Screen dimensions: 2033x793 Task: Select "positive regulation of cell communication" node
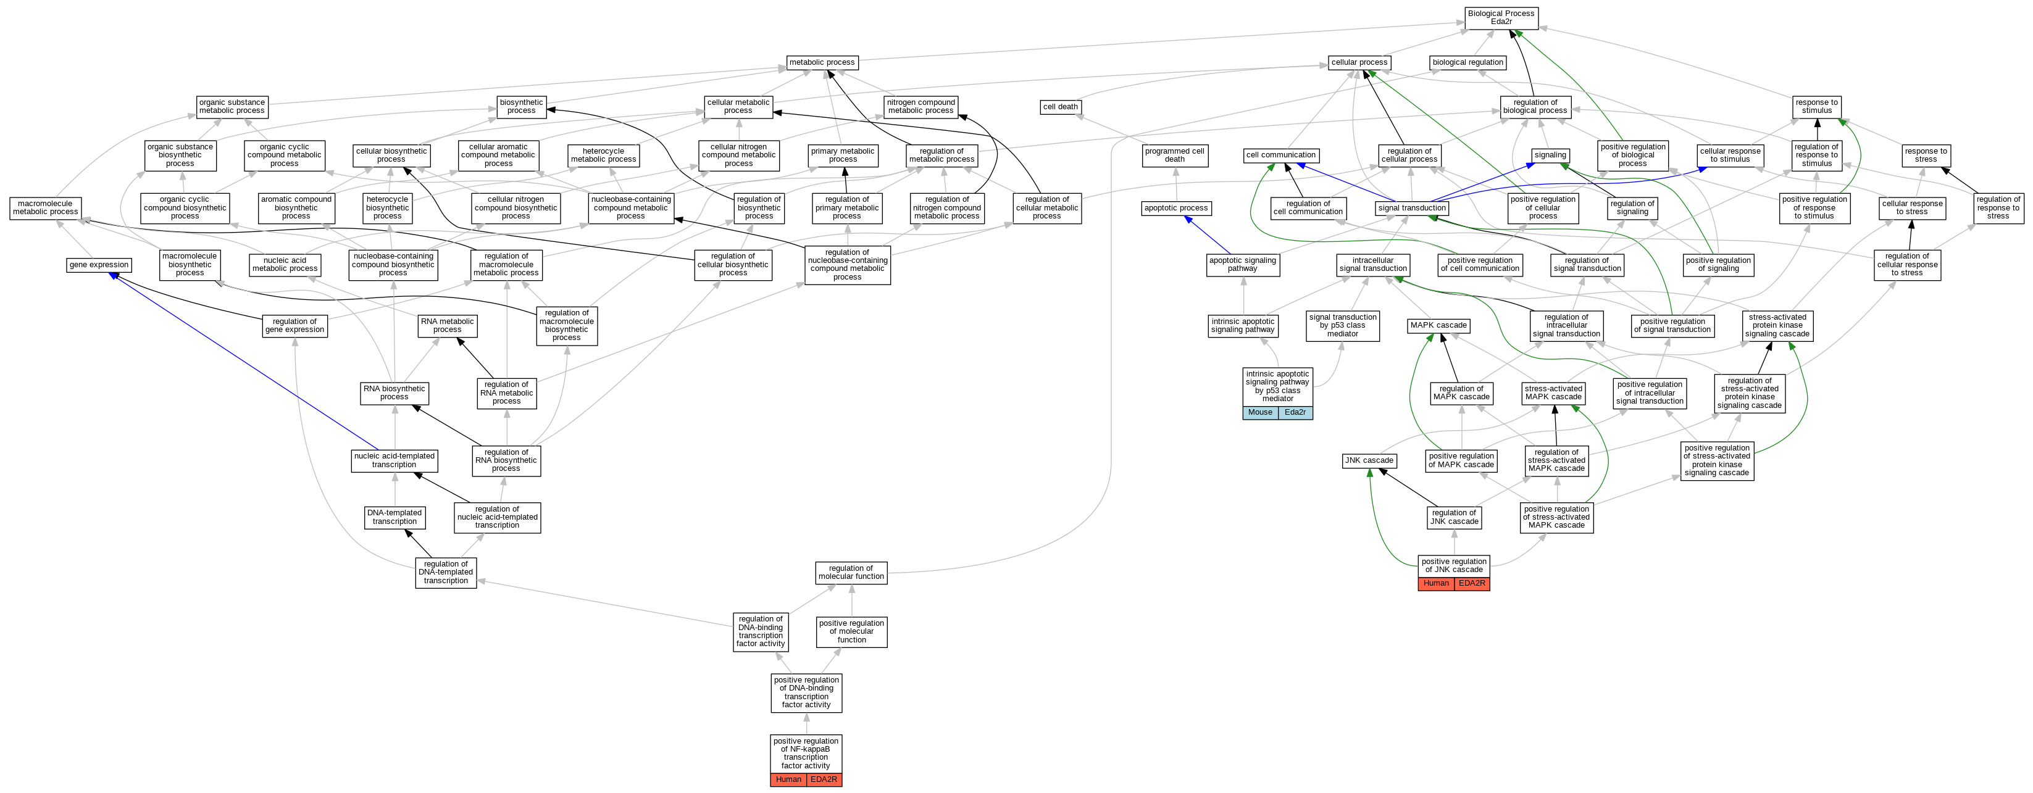[x=1480, y=265]
